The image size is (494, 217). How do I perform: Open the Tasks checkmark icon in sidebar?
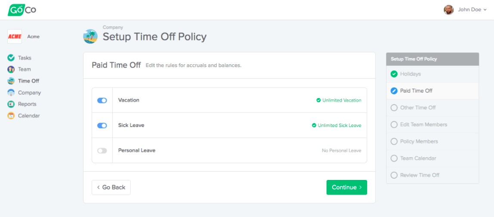[11, 58]
